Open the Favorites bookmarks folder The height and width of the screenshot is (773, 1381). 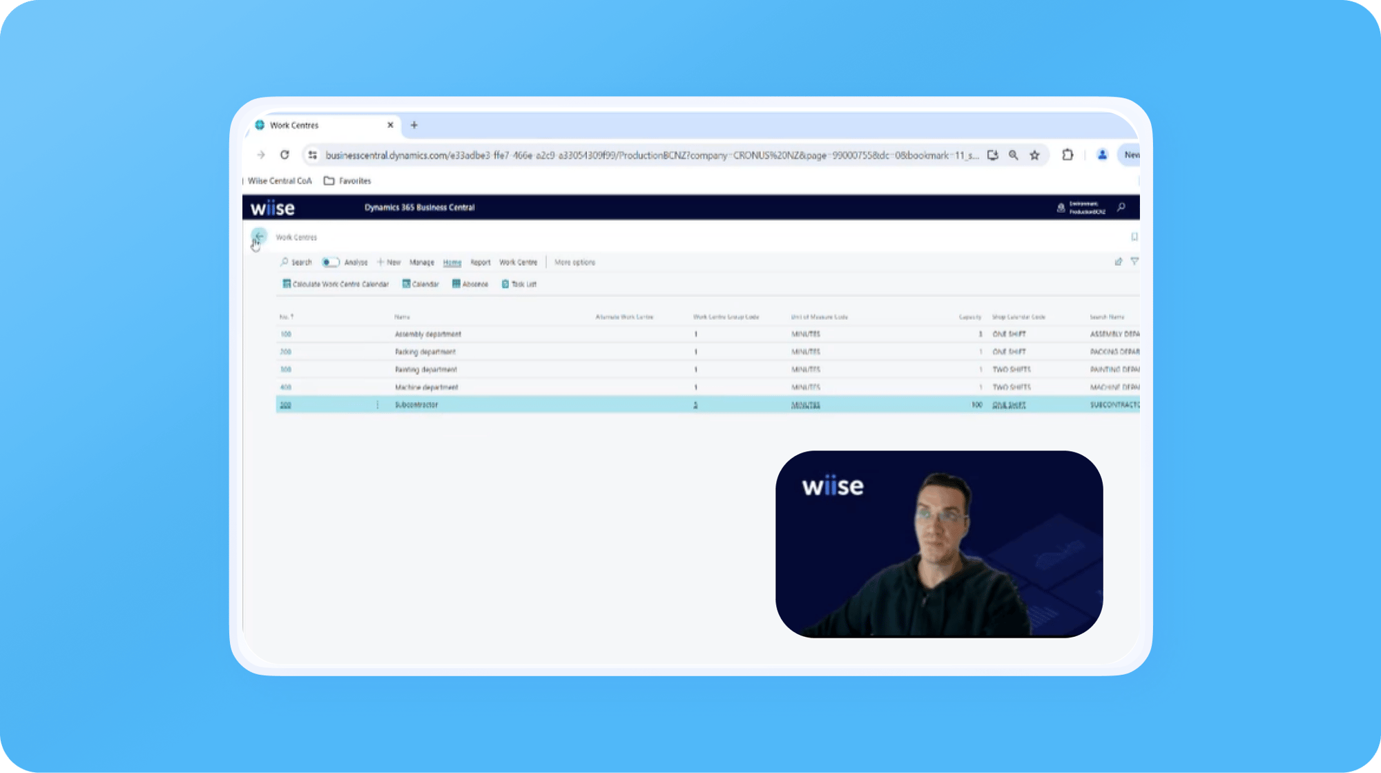point(347,181)
